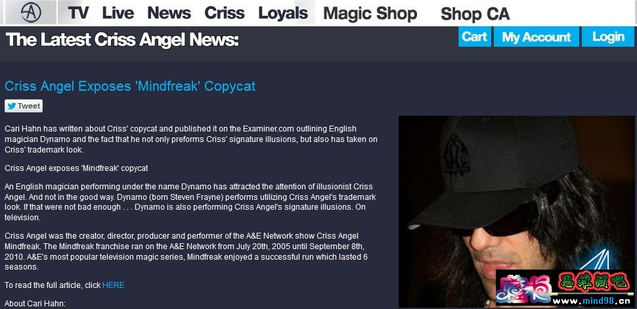Viewport: 637px width, 309px height.
Task: Click the mind98.cn watermark logo
Action: point(565,288)
